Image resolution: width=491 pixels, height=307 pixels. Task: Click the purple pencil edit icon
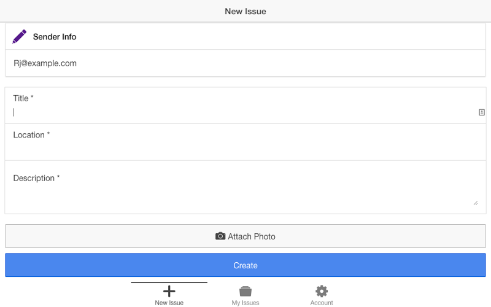[20, 37]
